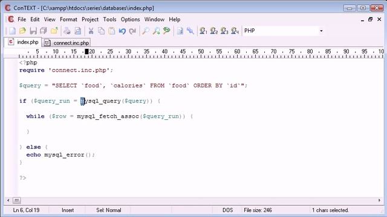Close the inner document with X
This screenshot has width=387, height=217.
click(x=379, y=19)
